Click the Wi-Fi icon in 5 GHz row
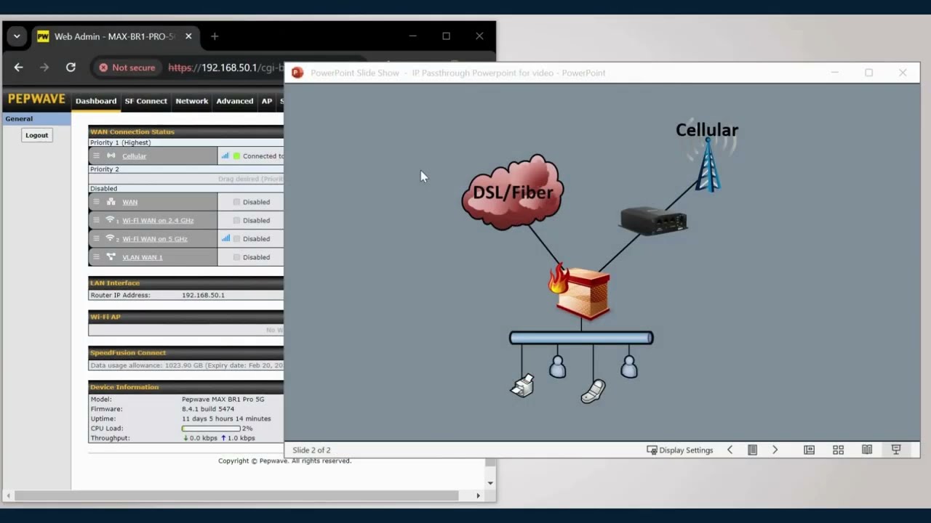Screen dimensions: 931x523 coord(111,238)
